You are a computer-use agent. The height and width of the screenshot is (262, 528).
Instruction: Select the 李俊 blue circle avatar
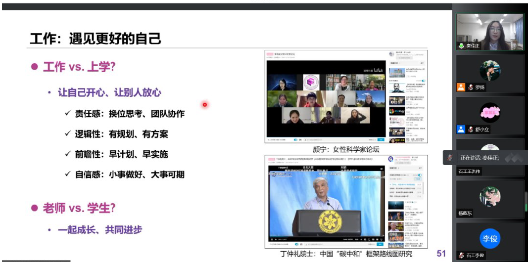tap(489, 239)
